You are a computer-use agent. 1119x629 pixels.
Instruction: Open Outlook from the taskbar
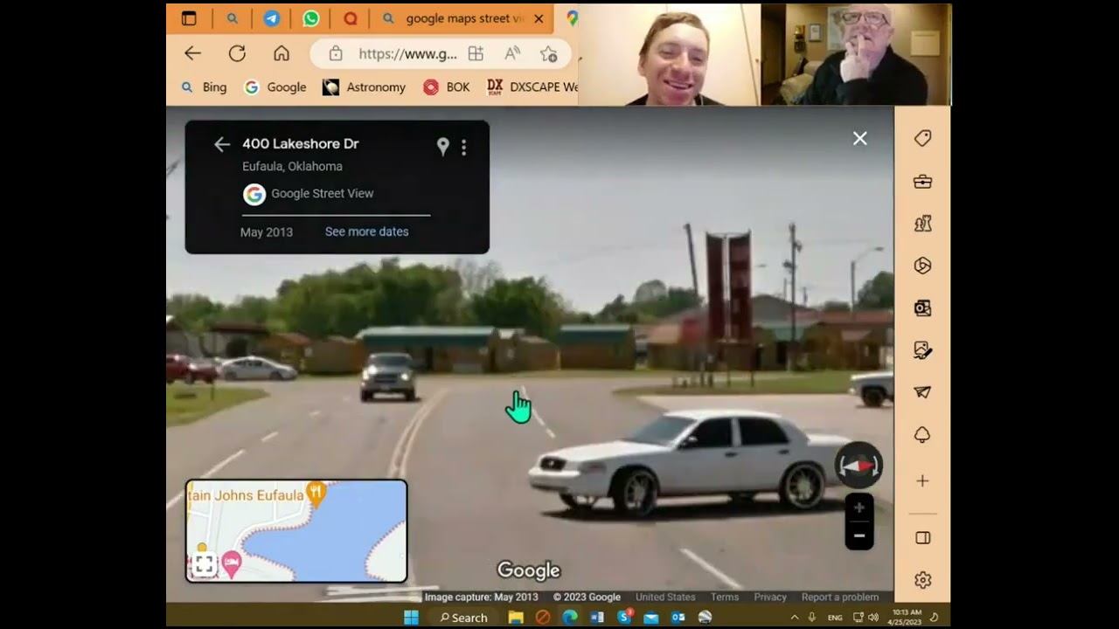pos(678,618)
